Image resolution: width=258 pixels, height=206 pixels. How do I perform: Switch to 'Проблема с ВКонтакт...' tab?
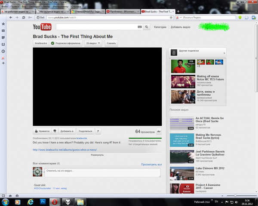click(123, 12)
